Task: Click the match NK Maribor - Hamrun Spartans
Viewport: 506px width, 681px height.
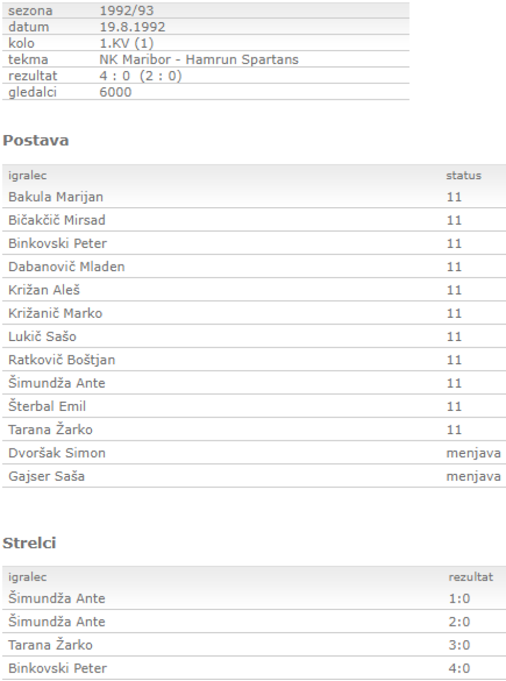Action: [x=199, y=60]
